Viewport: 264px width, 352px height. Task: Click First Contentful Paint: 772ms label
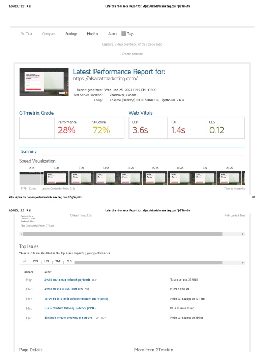[x=37, y=226]
